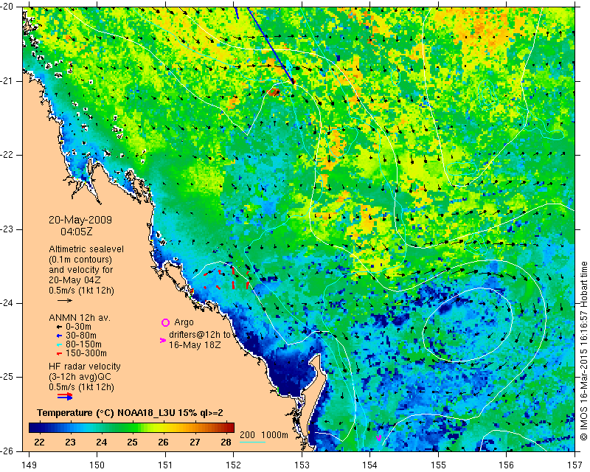Click the red 150-300m arrow legend marker
The width and height of the screenshot is (590, 472).
[59, 353]
